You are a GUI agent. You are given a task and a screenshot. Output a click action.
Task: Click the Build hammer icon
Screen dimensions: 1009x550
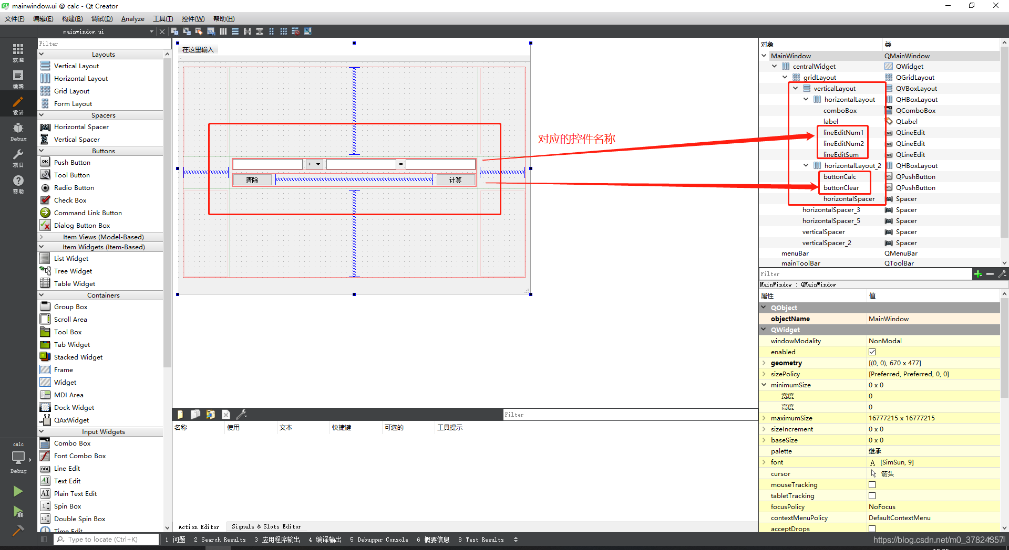click(18, 531)
